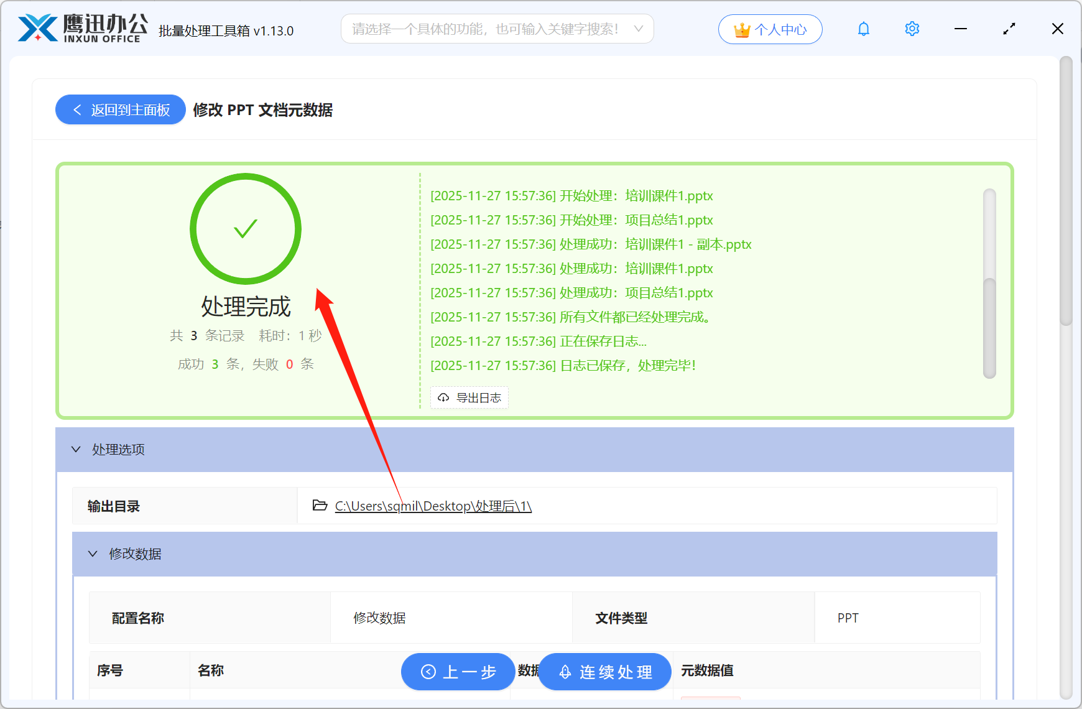Click the rocket icon on 继续处理 button
This screenshot has height=709, width=1082.
coord(565,672)
